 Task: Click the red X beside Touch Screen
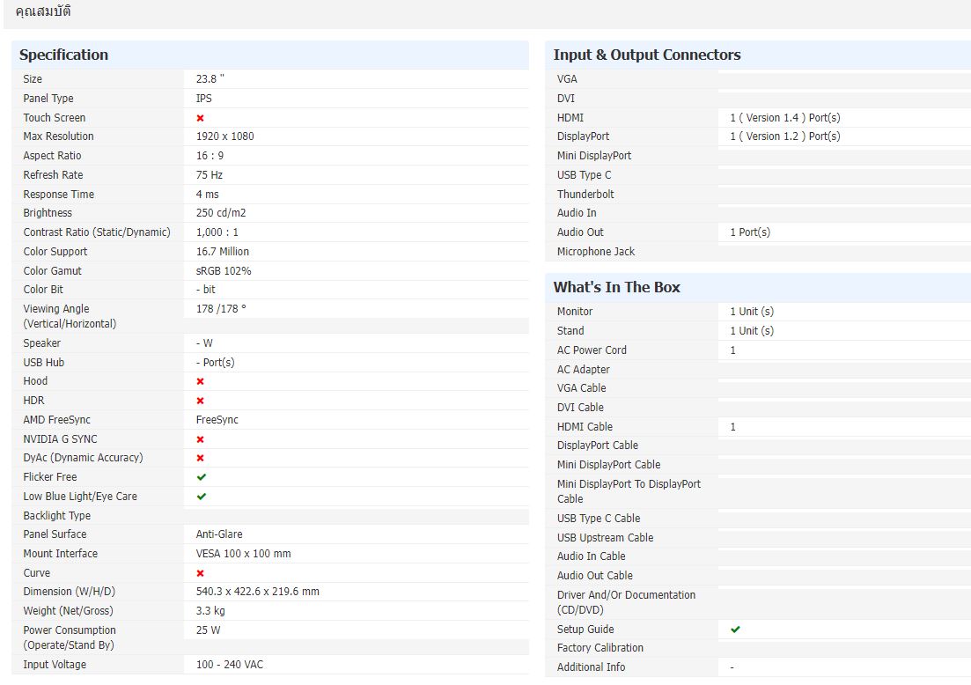[x=201, y=118]
